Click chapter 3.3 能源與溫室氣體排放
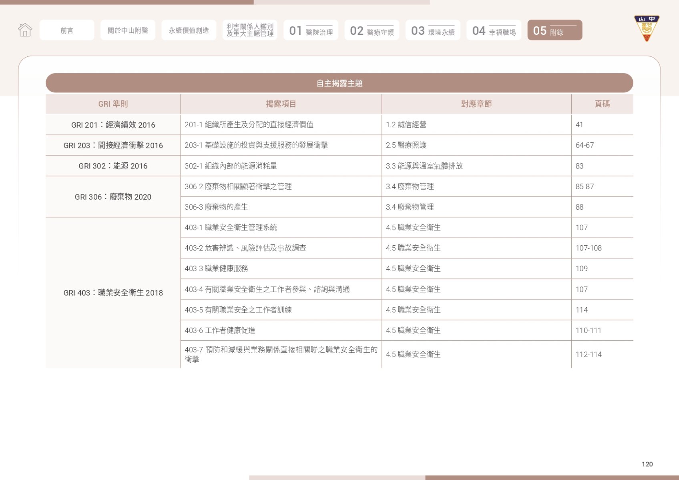The image size is (679, 480). click(x=424, y=166)
